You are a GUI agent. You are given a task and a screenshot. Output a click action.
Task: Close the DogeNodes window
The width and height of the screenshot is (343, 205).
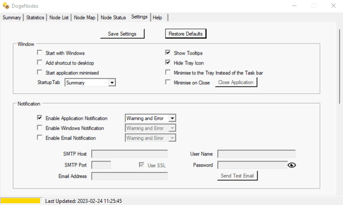333,6
